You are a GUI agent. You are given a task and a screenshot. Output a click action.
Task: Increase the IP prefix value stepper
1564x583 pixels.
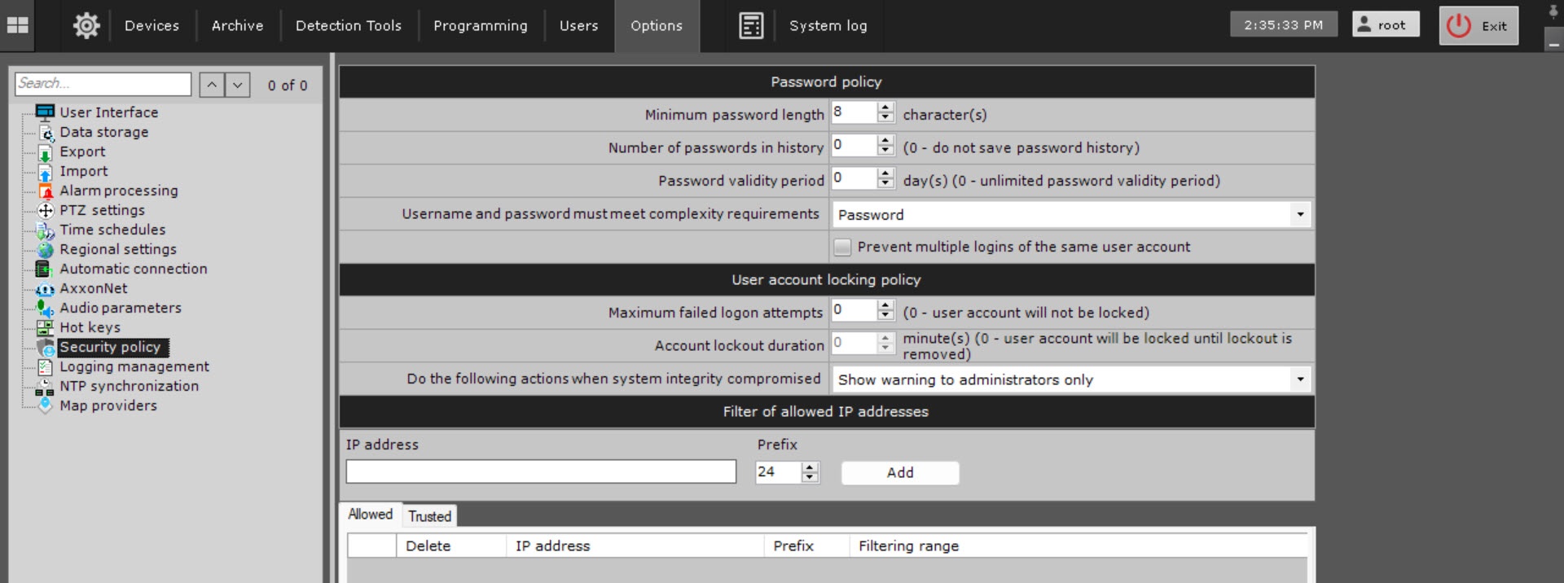click(810, 467)
